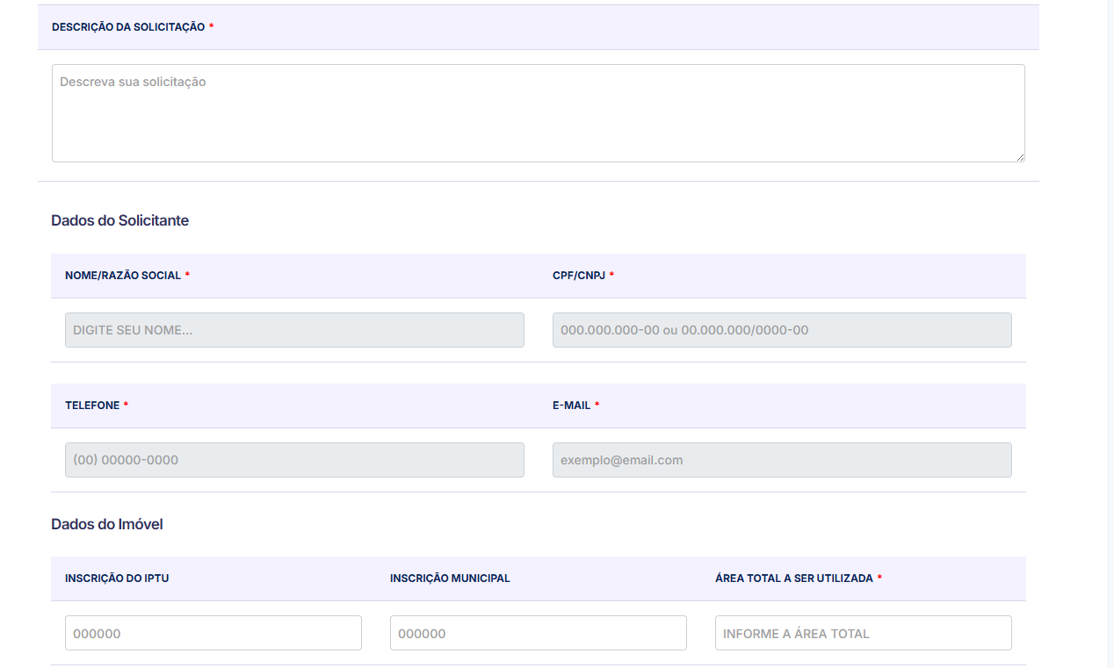Image resolution: width=1114 pixels, height=668 pixels.
Task: Click the 'Dados do Solicitante' section heading
Action: (120, 220)
